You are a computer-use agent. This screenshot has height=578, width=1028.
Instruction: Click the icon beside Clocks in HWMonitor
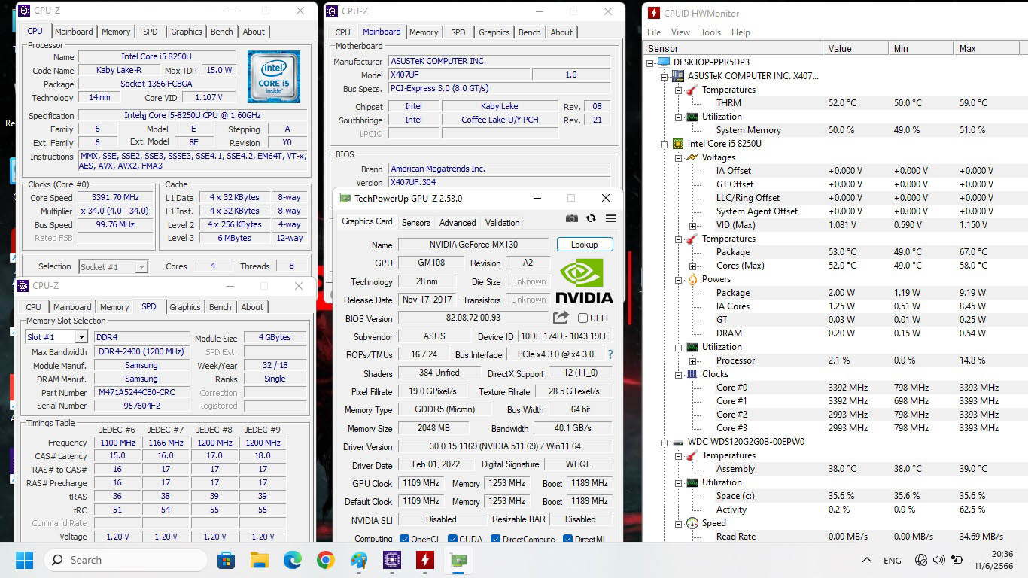click(692, 374)
